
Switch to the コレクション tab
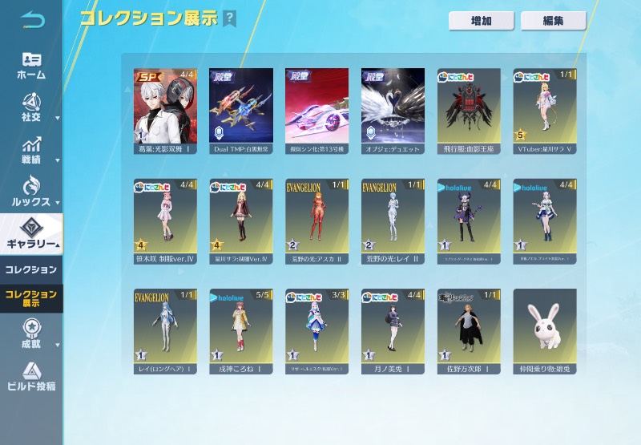pyautogui.click(x=31, y=269)
